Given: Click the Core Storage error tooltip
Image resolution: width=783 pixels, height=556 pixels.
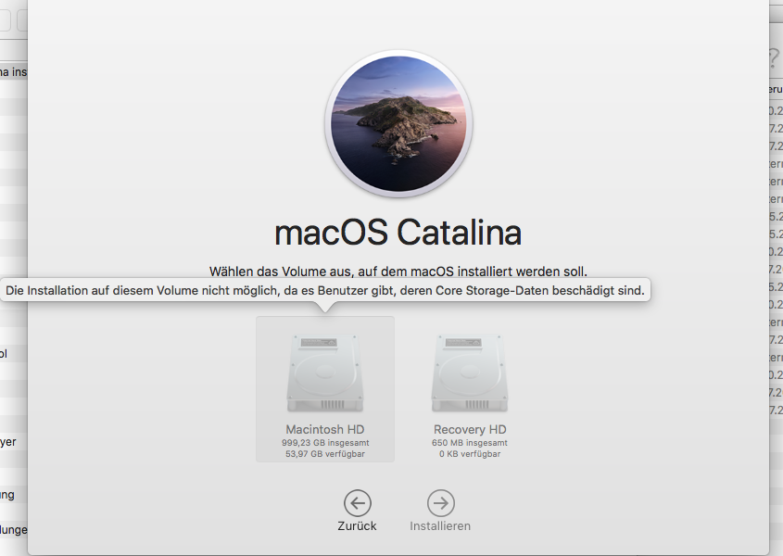Looking at the screenshot, I should [325, 290].
